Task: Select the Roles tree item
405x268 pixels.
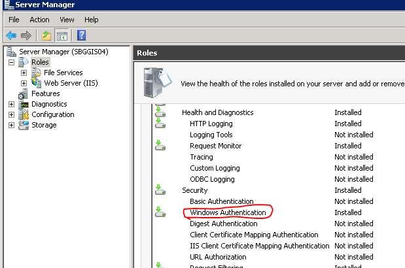Action: [x=40, y=62]
